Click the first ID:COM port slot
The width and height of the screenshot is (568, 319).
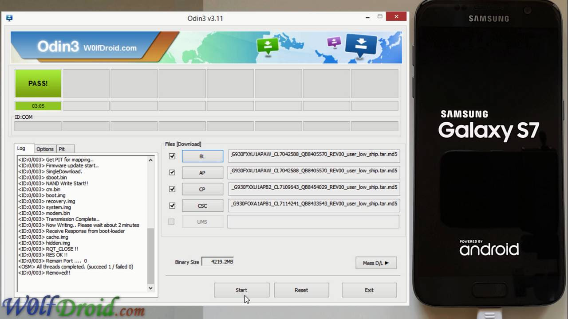pos(38,126)
